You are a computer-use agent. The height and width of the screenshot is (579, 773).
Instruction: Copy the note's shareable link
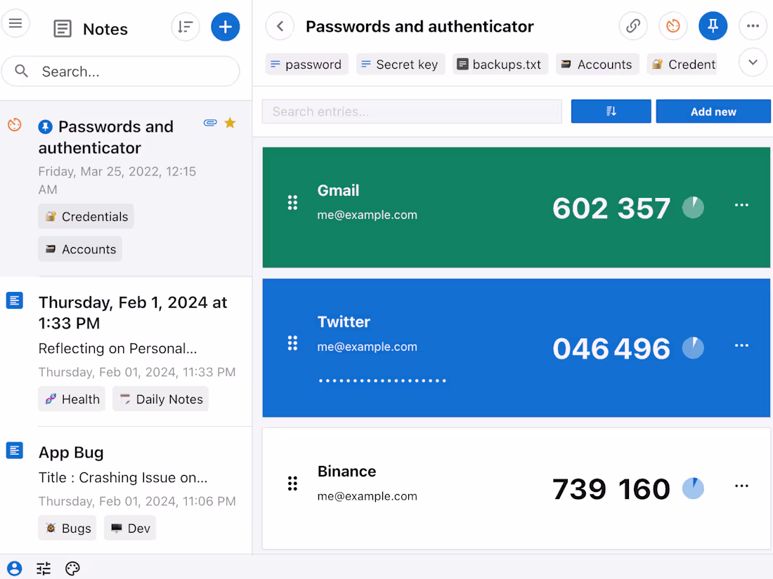click(x=632, y=25)
